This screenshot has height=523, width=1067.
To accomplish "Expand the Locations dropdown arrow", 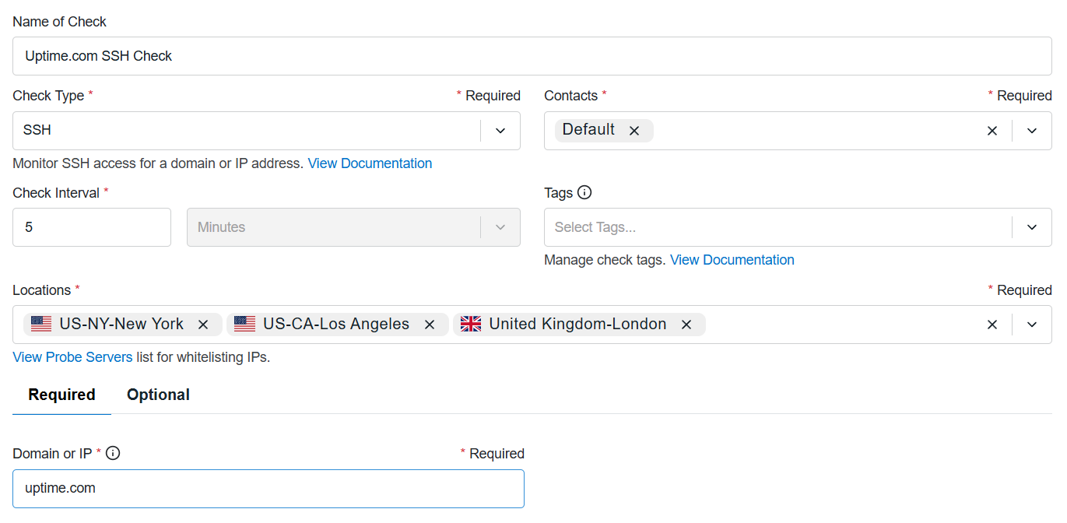I will click(x=1032, y=325).
